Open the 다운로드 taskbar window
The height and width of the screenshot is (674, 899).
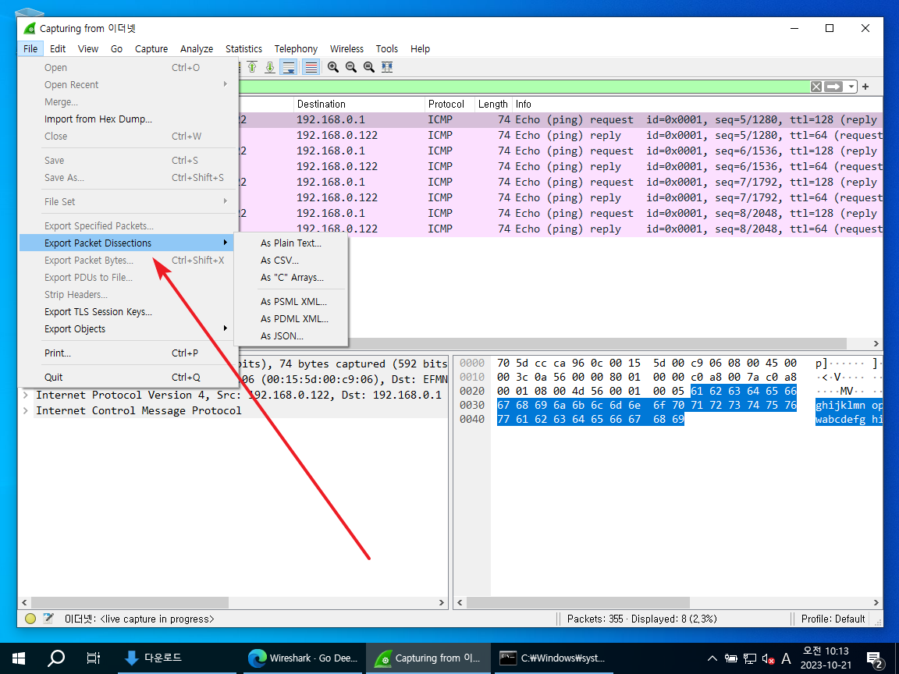click(176, 658)
